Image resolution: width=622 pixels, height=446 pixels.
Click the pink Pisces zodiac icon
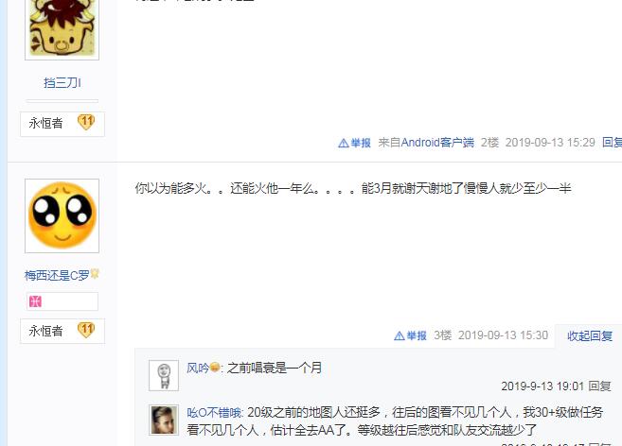(x=35, y=301)
